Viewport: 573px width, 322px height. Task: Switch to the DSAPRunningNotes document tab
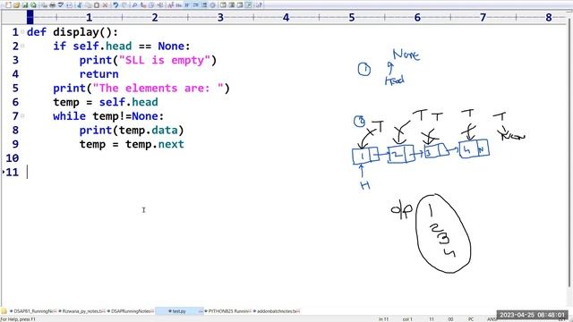[131, 311]
